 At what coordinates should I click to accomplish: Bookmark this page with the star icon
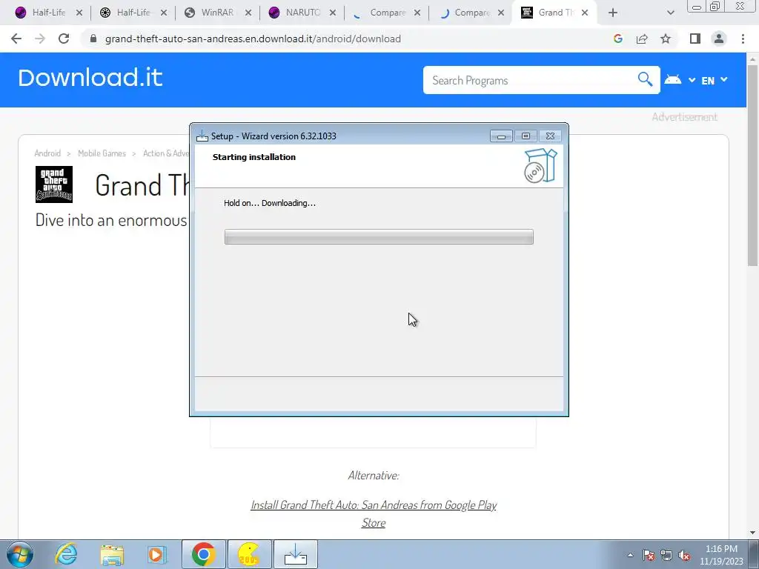coord(666,39)
